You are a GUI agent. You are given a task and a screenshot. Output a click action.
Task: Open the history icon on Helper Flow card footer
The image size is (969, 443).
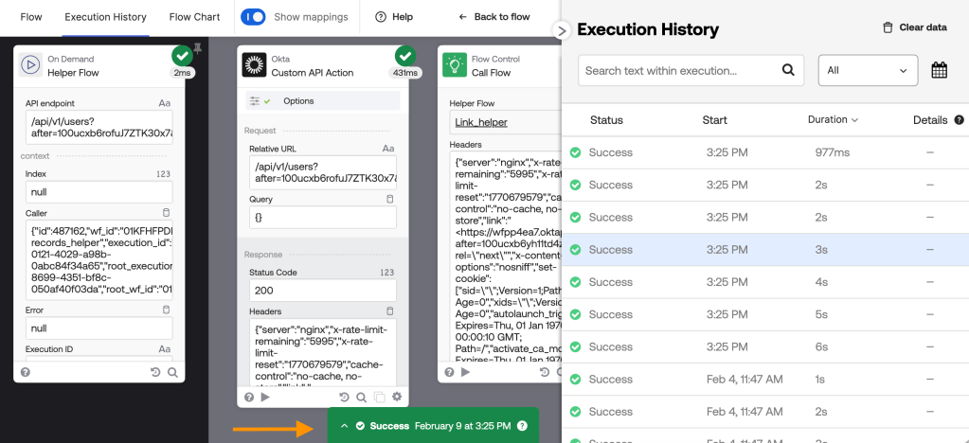156,373
